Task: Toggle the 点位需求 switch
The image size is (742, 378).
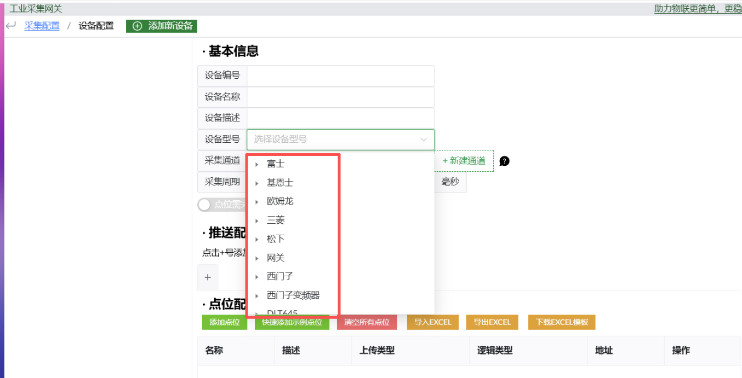Action: click(222, 205)
